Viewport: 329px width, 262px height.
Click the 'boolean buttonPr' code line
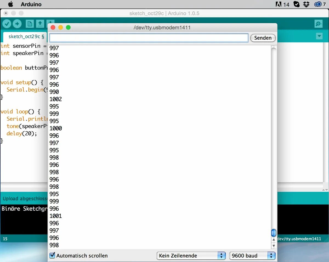point(24,68)
